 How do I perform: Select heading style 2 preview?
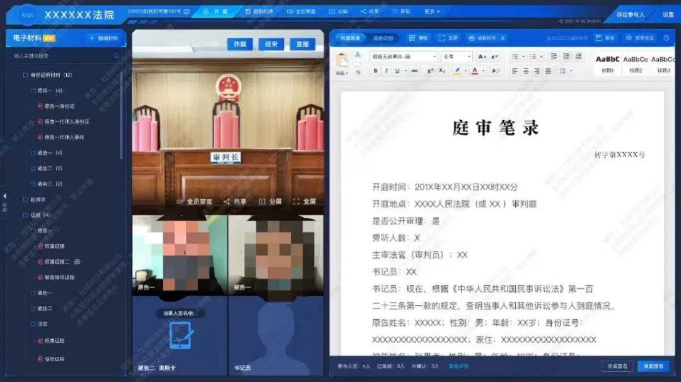click(x=636, y=64)
